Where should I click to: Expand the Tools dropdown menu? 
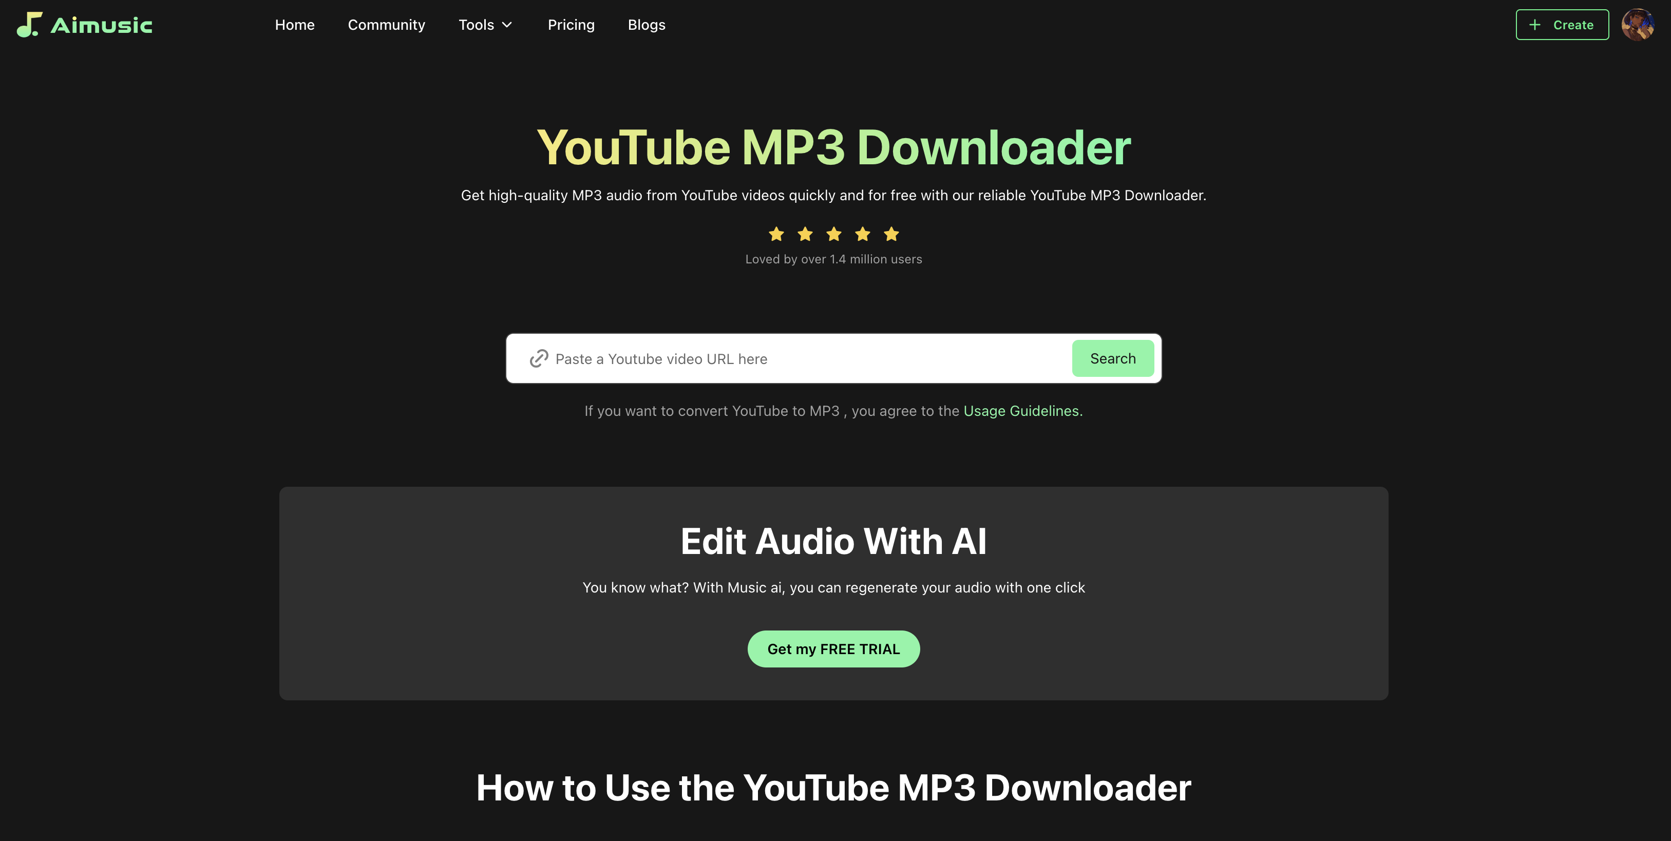point(485,24)
